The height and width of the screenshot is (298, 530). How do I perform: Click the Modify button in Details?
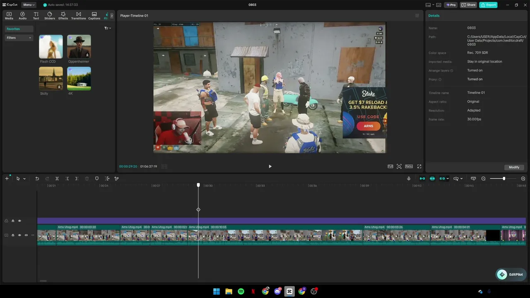(514, 167)
